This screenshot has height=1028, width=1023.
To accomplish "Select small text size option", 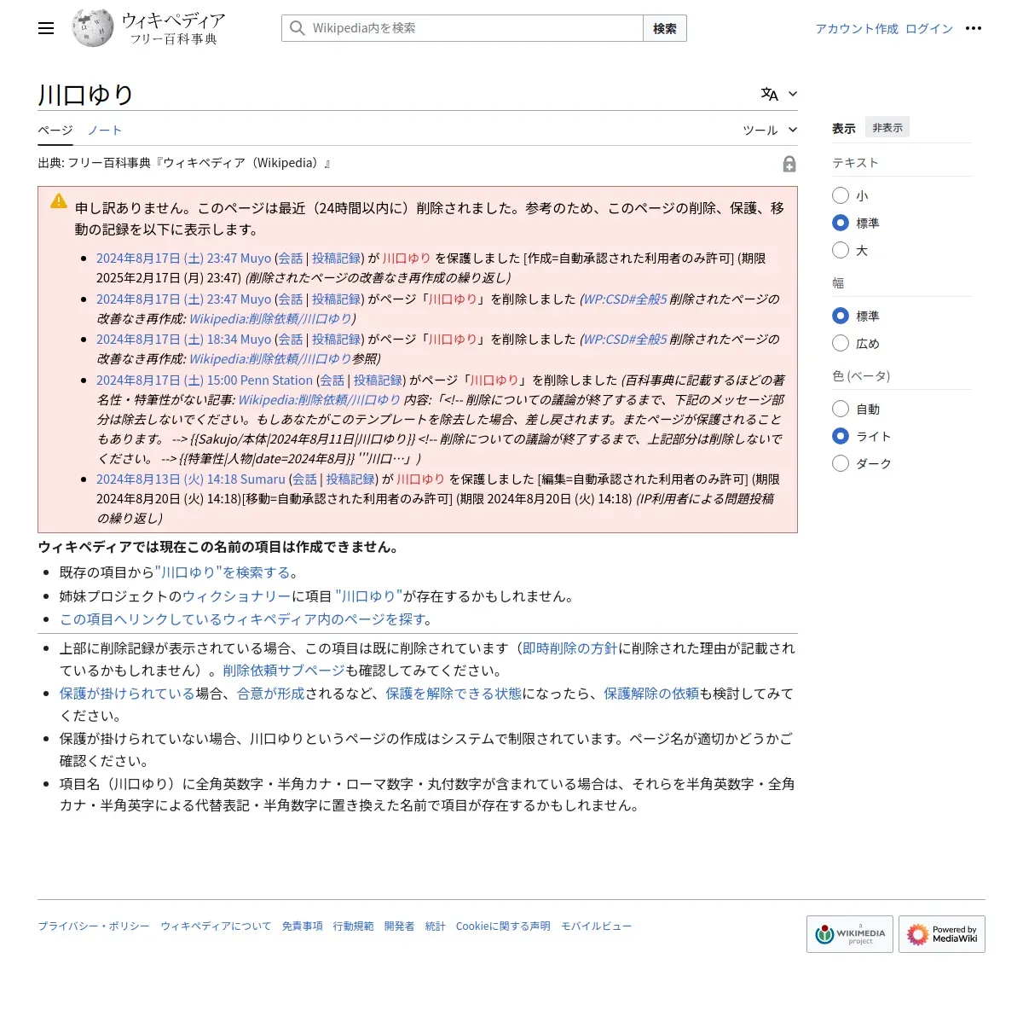I will coord(841,195).
